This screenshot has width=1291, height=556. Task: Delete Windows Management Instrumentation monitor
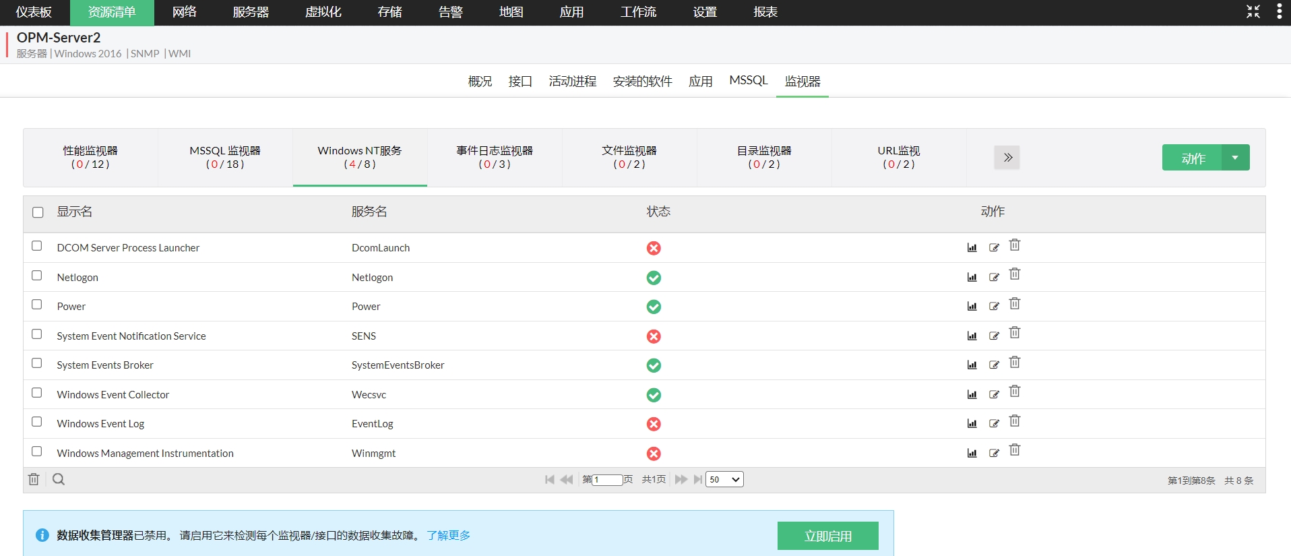pos(1015,450)
